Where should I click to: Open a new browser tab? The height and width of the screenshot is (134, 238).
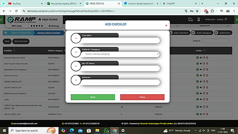click(202, 4)
